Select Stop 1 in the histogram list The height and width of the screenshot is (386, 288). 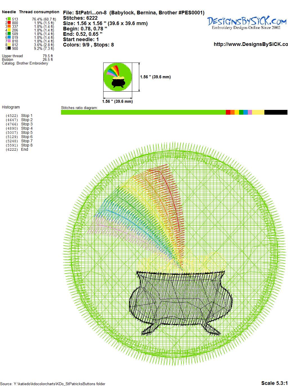point(27,116)
